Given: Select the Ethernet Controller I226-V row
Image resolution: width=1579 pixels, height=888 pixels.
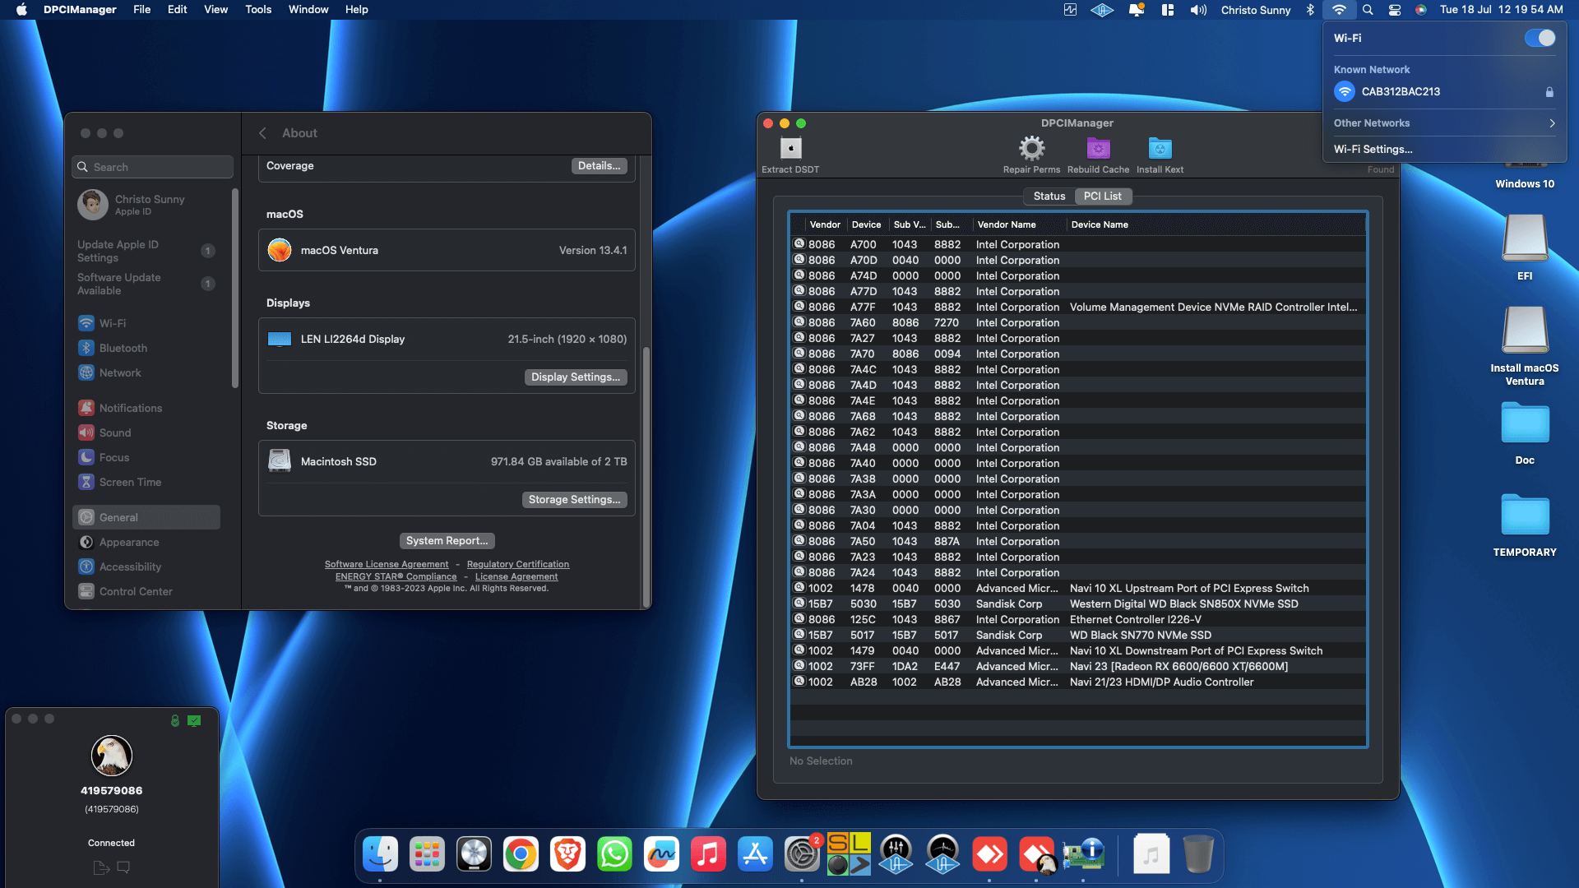Looking at the screenshot, I should click(x=1078, y=620).
